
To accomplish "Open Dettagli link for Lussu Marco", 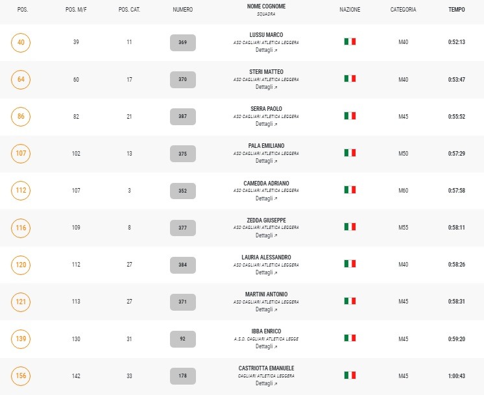I will [x=266, y=50].
